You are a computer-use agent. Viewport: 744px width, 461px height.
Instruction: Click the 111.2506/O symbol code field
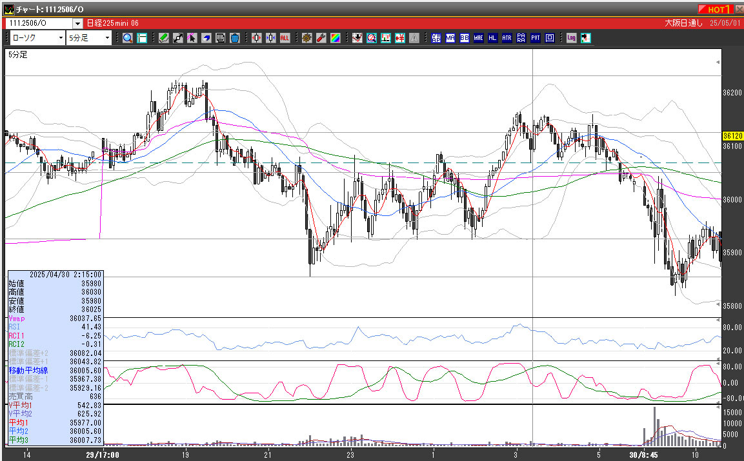tap(39, 23)
